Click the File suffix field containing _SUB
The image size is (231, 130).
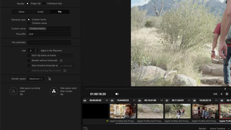point(49,34)
